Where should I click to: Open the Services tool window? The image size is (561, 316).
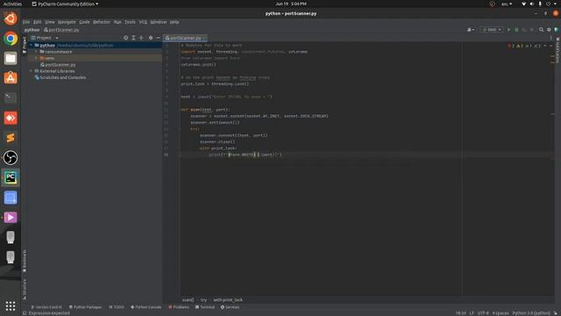pyautogui.click(x=230, y=307)
